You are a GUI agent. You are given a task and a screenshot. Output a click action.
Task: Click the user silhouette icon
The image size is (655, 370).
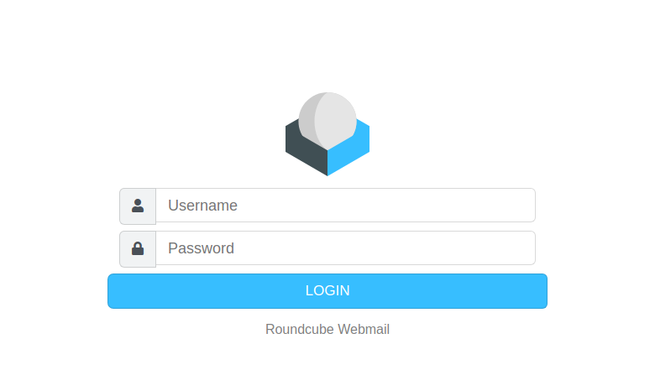tap(138, 206)
